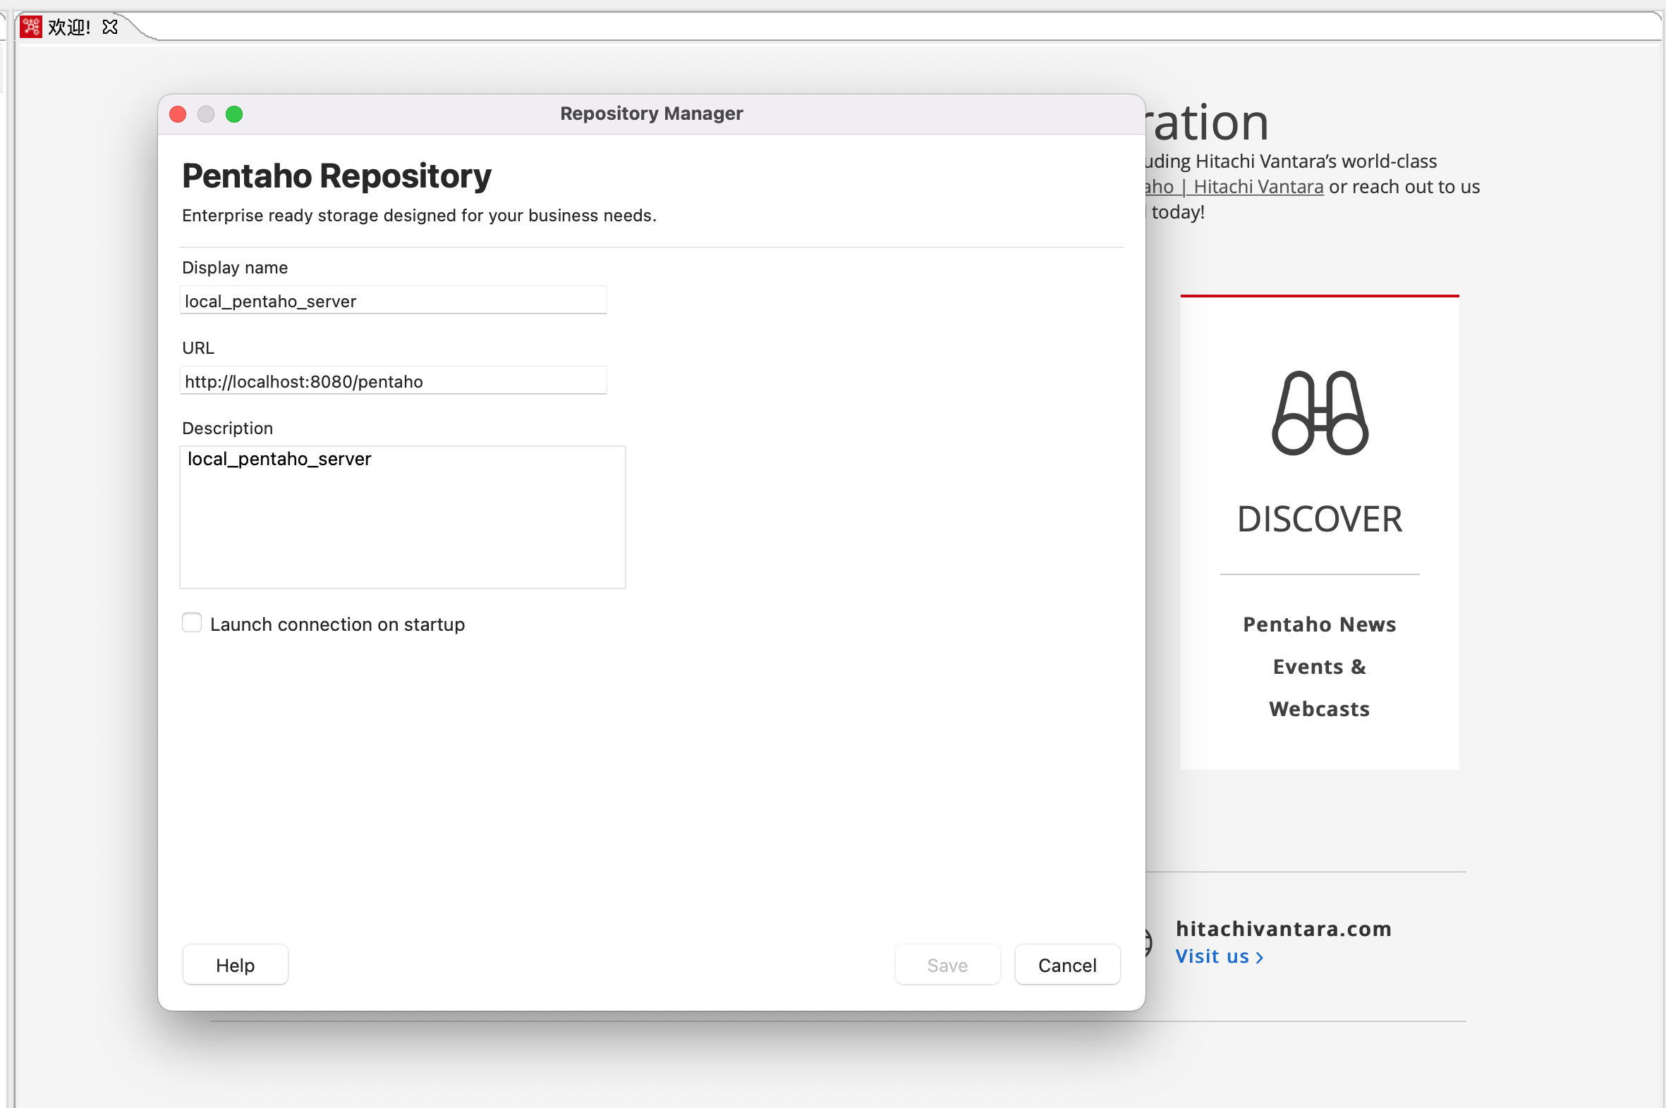Open the Visit us link
This screenshot has height=1108, width=1666.
1212,956
